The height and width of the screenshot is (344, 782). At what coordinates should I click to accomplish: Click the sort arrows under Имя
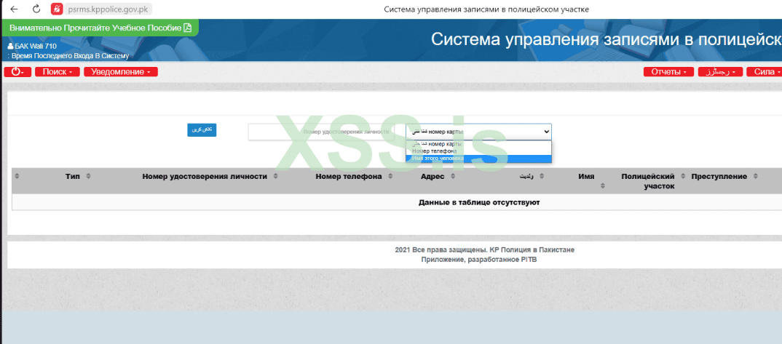[x=602, y=185]
